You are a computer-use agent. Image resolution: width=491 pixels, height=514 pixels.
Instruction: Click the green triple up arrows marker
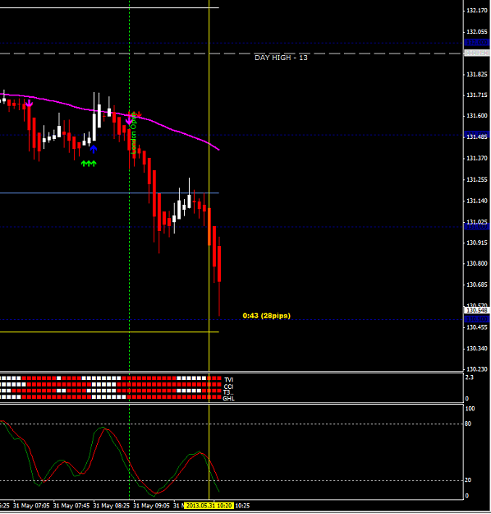pyautogui.click(x=89, y=164)
